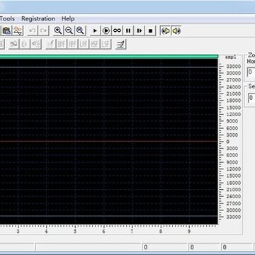Viewport: 255px width, 255px height.
Task: Start playback with the Play button
Action: [95, 30]
